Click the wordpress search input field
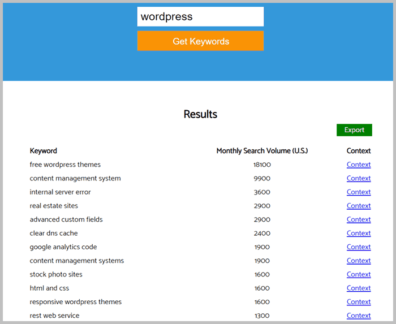This screenshot has height=324, width=396. click(x=200, y=16)
